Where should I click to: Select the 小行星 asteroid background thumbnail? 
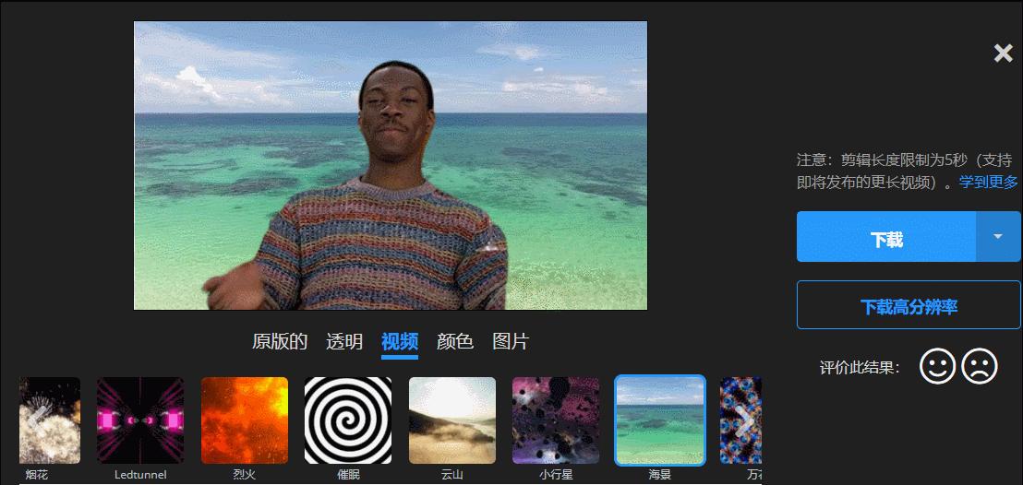(x=556, y=420)
